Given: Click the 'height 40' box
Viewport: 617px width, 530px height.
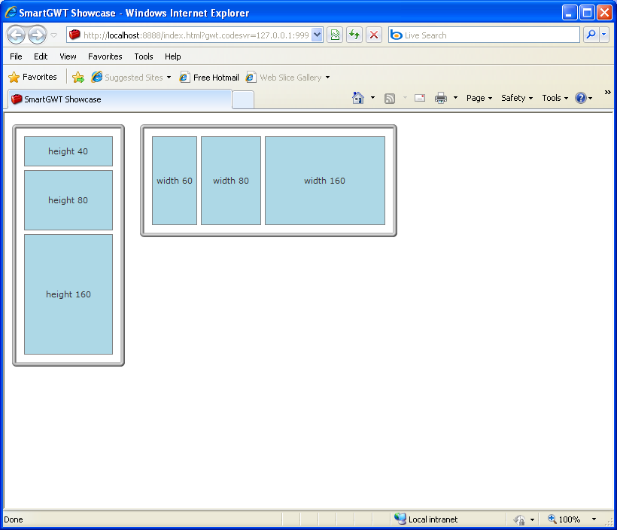Looking at the screenshot, I should 68,151.
